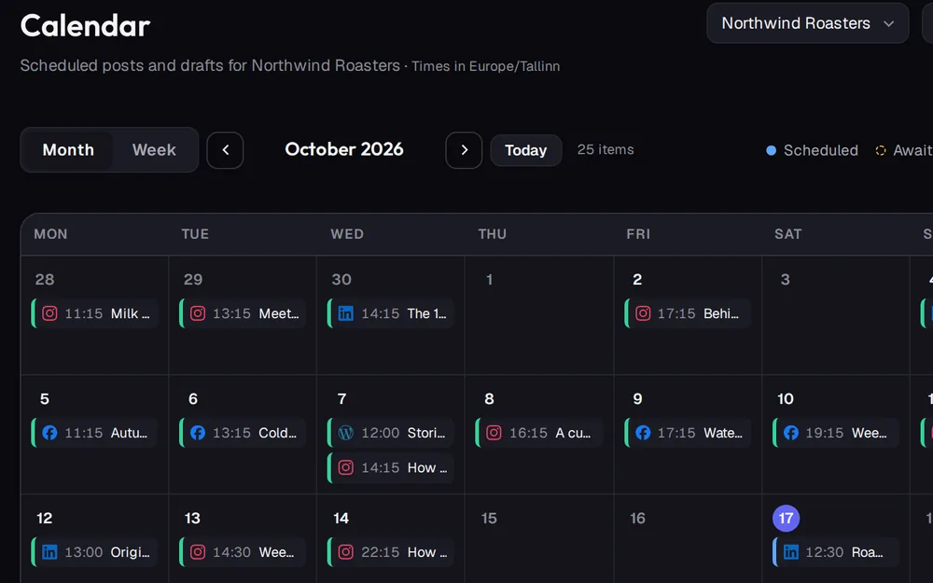Open the 14:15 How post on October 7
This screenshot has width=933, height=583.
pyautogui.click(x=391, y=467)
